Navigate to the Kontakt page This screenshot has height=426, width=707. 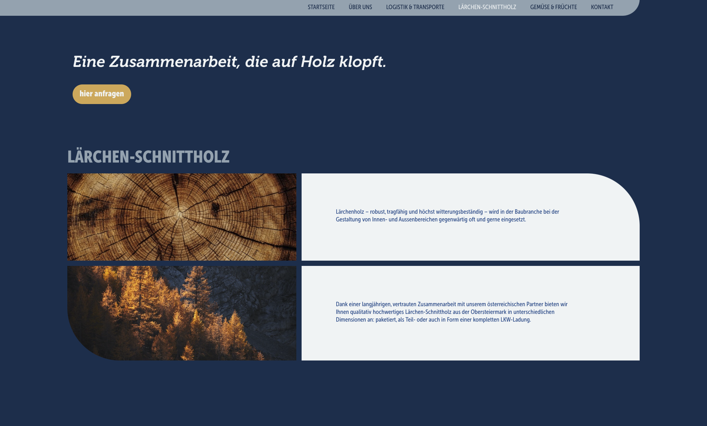(602, 7)
